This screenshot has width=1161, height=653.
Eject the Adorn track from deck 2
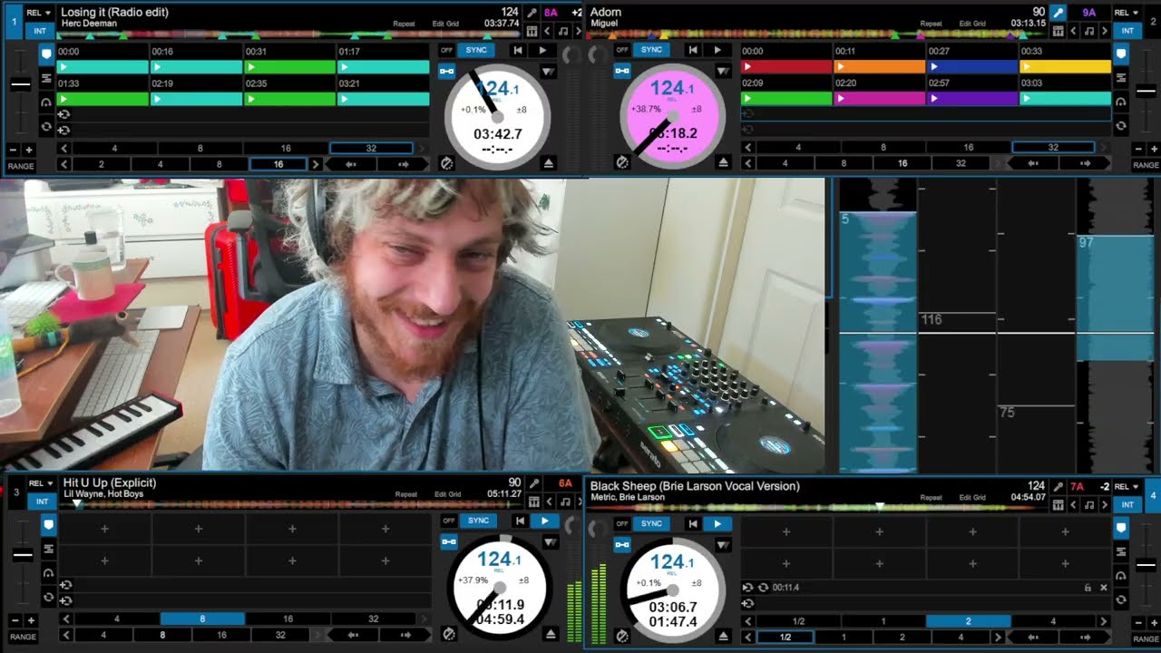click(723, 163)
